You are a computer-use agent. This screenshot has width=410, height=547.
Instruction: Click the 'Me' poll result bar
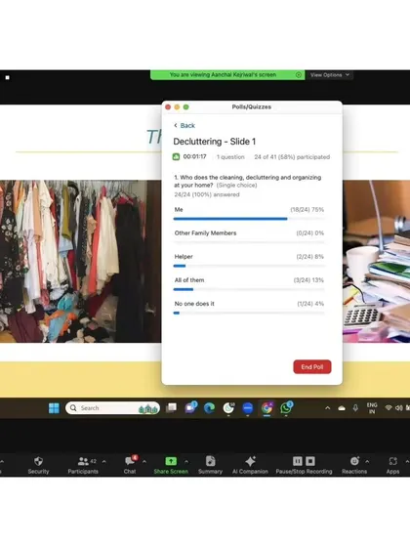coord(249,219)
